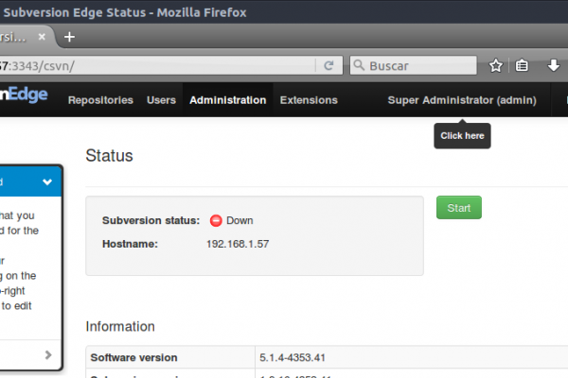
Task: Start the Subversion server
Action: (x=459, y=208)
